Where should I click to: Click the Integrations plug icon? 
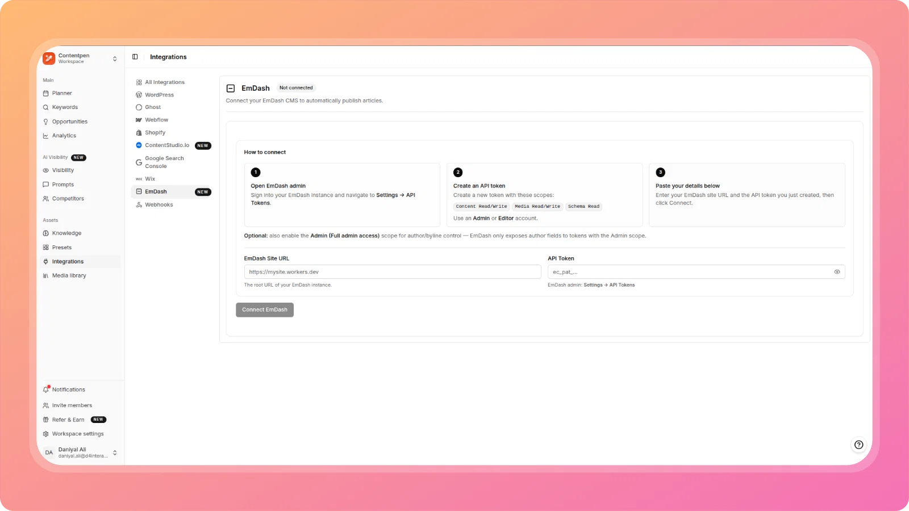[46, 262]
